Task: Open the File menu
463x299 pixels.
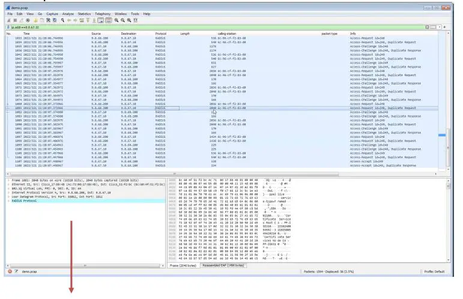Action: coord(10,14)
